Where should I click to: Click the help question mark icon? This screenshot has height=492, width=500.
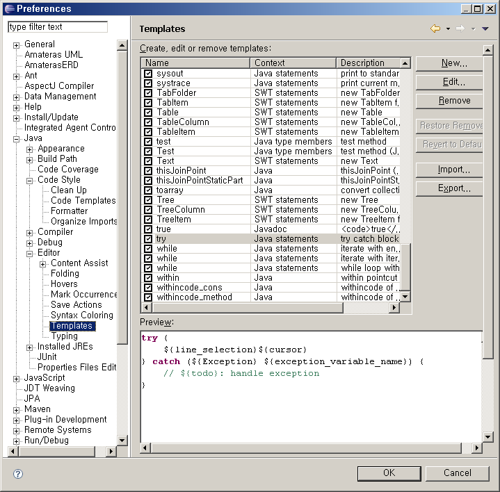(18, 473)
